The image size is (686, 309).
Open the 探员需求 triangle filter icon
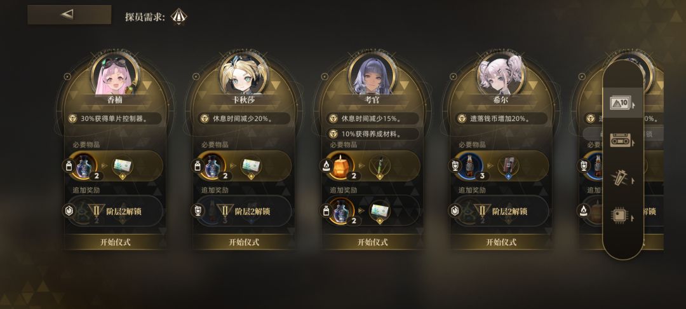(x=178, y=17)
